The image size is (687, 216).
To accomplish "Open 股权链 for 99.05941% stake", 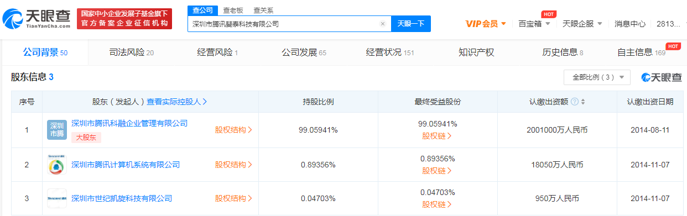I will pyautogui.click(x=437, y=135).
